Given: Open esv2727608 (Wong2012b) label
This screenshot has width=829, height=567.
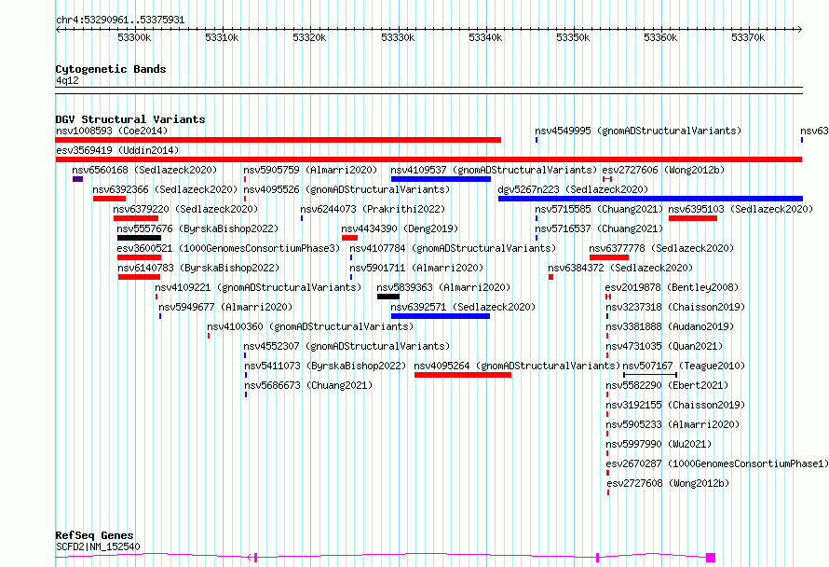Looking at the screenshot, I should click(x=668, y=483).
